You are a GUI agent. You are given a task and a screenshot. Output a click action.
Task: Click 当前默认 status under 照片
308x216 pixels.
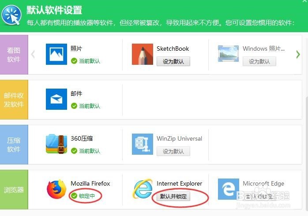tap(90, 61)
